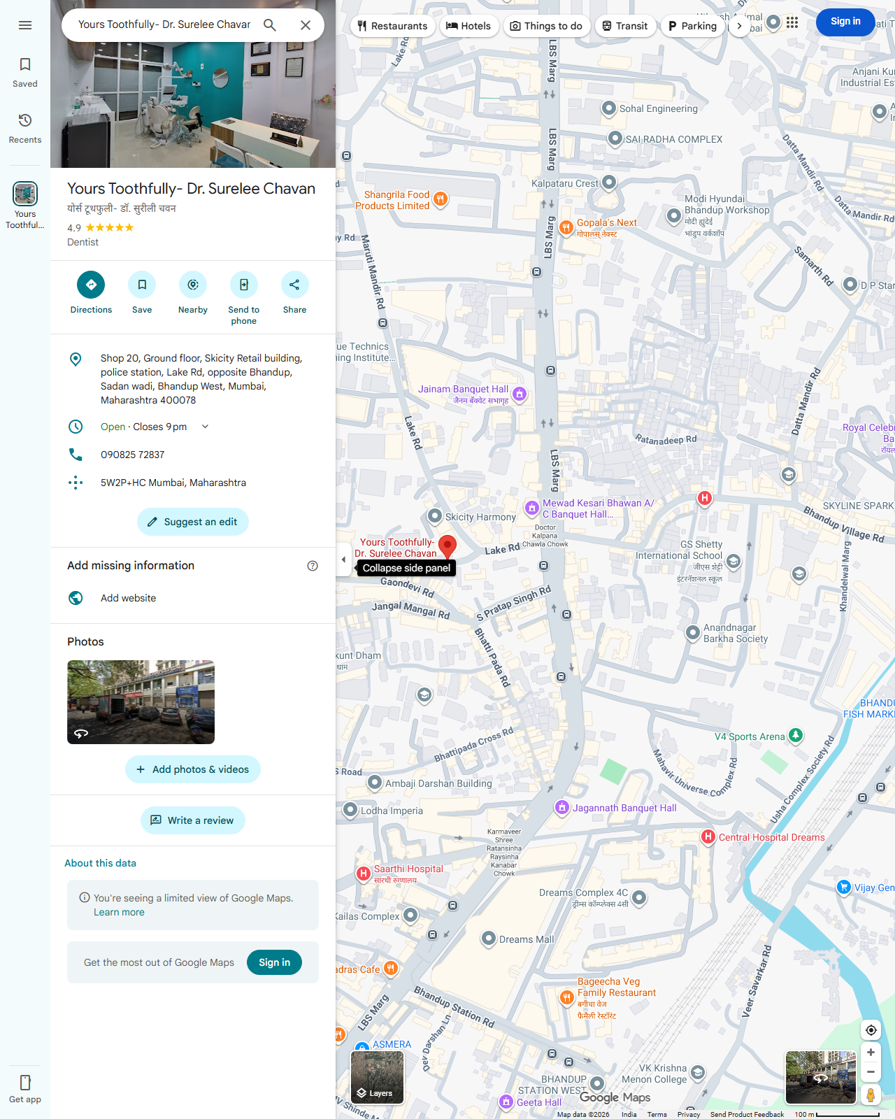The height and width of the screenshot is (1119, 895).
Task: Open the street view photo thumbnail
Action: (x=141, y=702)
